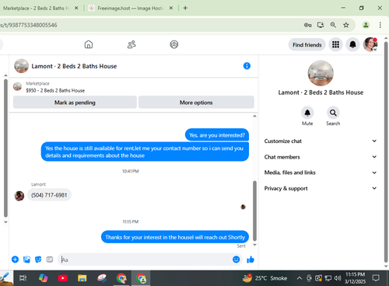
Task: Open the Chrome profile avatar
Action: coord(366,25)
